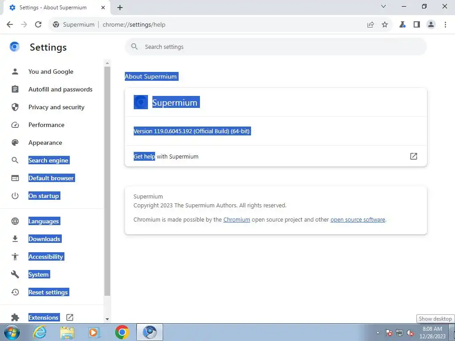Click the speedometer icon for Performance
455x341 pixels.
coord(15,125)
